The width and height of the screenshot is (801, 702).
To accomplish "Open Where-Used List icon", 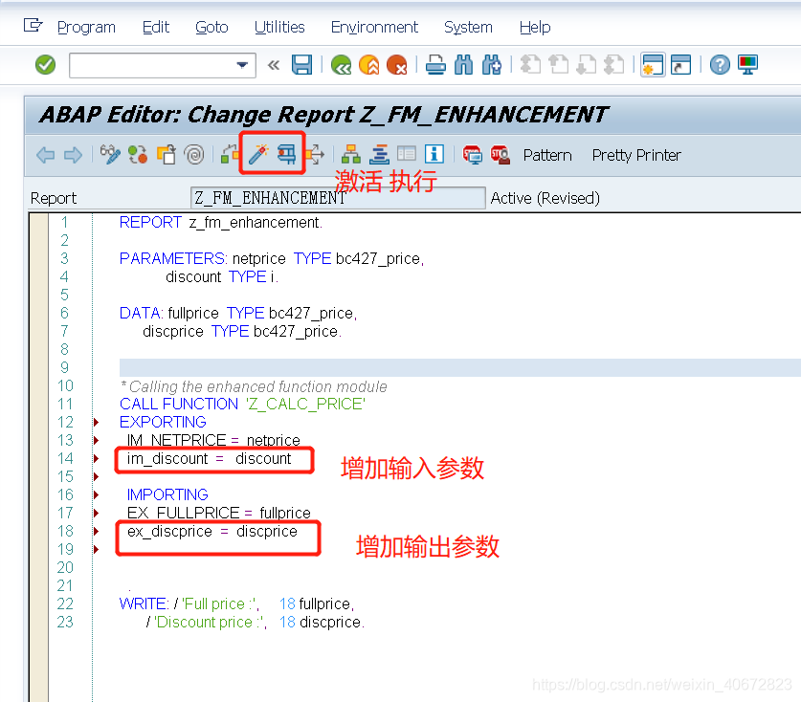I will (x=315, y=154).
